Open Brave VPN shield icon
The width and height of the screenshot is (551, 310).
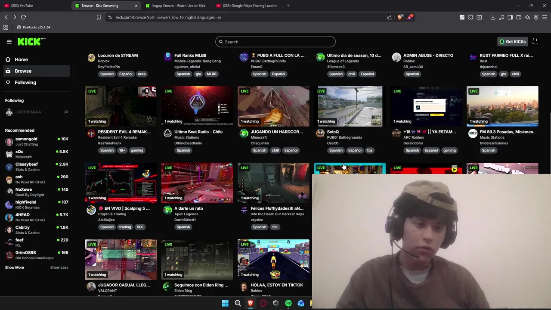(536, 17)
